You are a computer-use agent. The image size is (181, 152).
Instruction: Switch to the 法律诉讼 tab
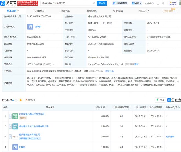(39, 11)
